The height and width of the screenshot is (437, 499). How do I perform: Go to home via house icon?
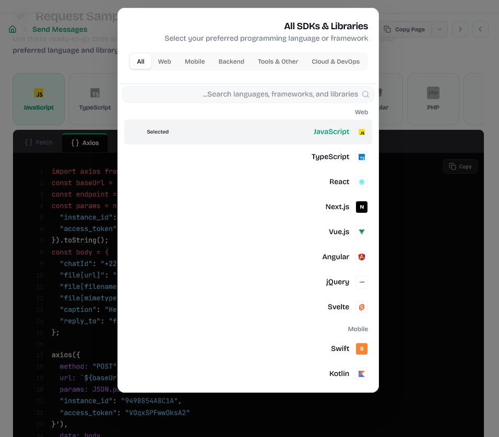point(13,29)
